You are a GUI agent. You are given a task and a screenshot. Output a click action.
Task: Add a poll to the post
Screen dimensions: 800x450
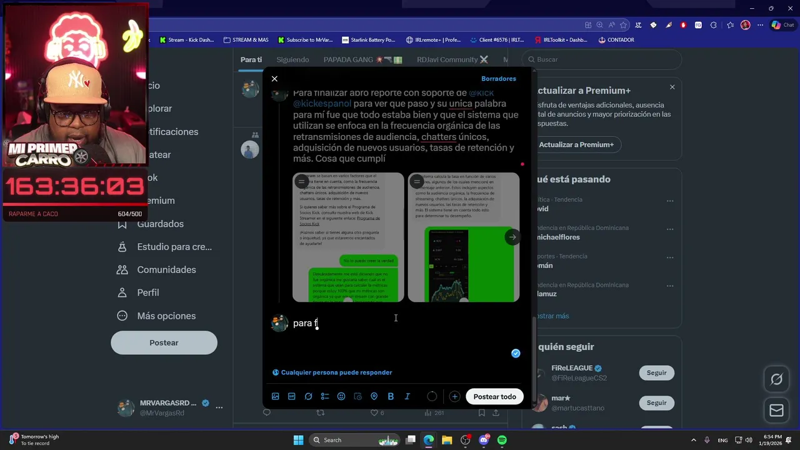coord(325,396)
